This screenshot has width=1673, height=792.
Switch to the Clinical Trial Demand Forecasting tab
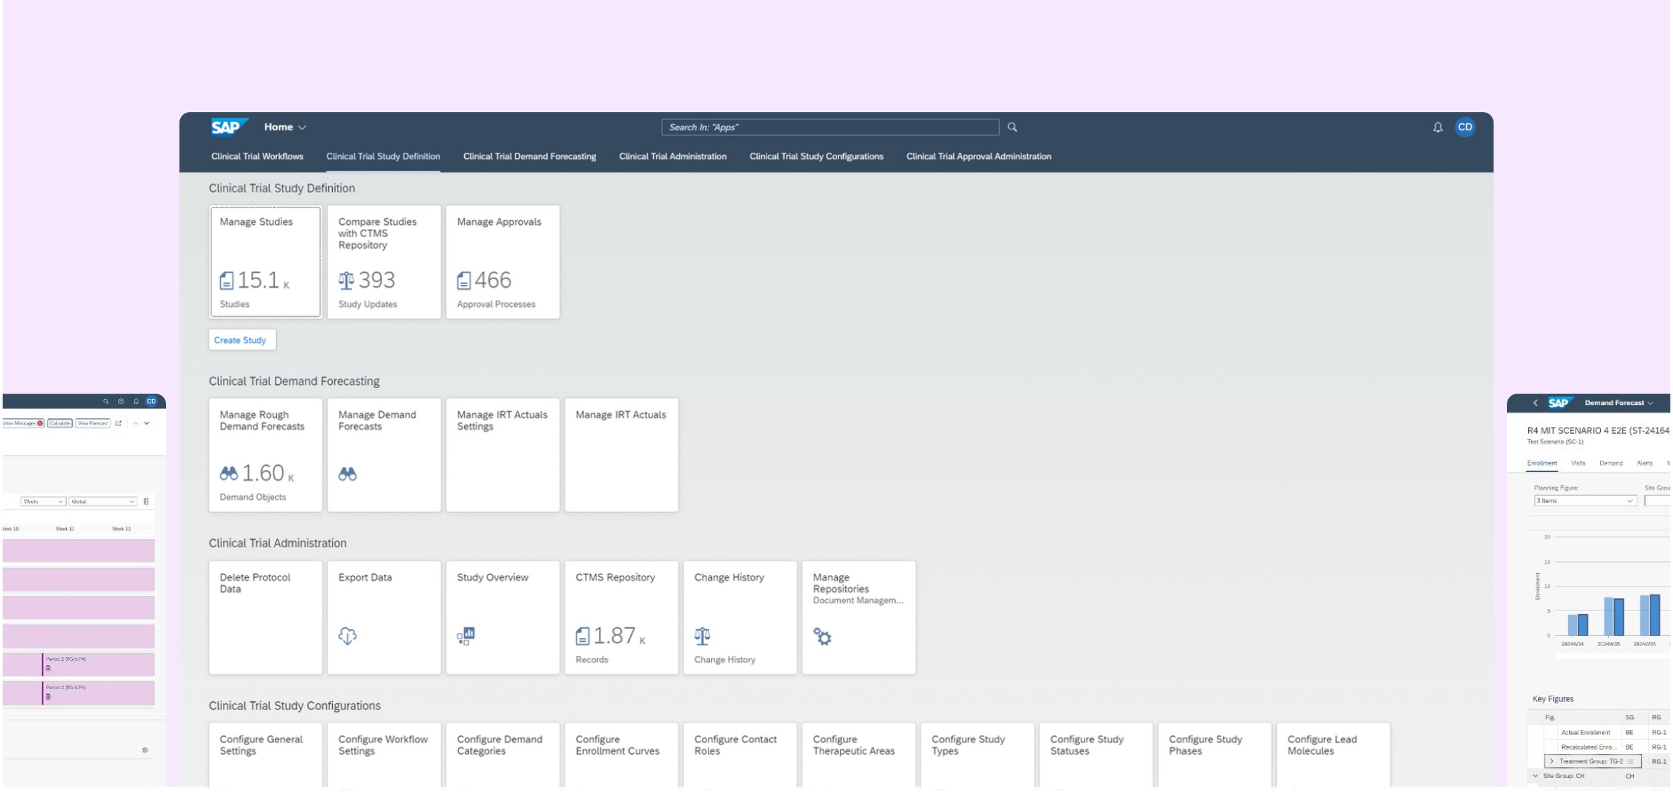click(x=529, y=157)
